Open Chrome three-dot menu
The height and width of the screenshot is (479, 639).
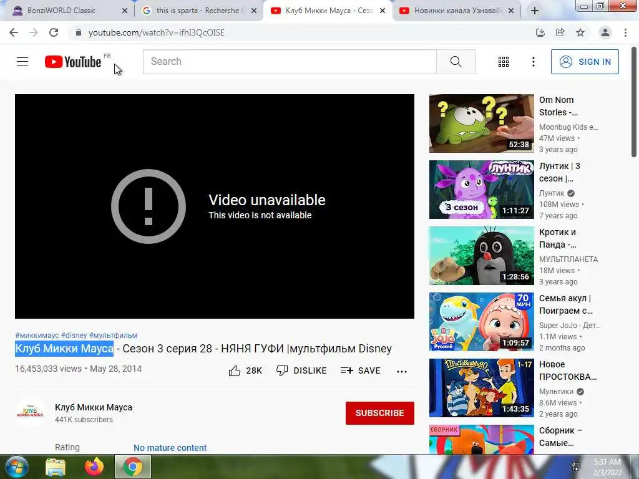point(625,32)
